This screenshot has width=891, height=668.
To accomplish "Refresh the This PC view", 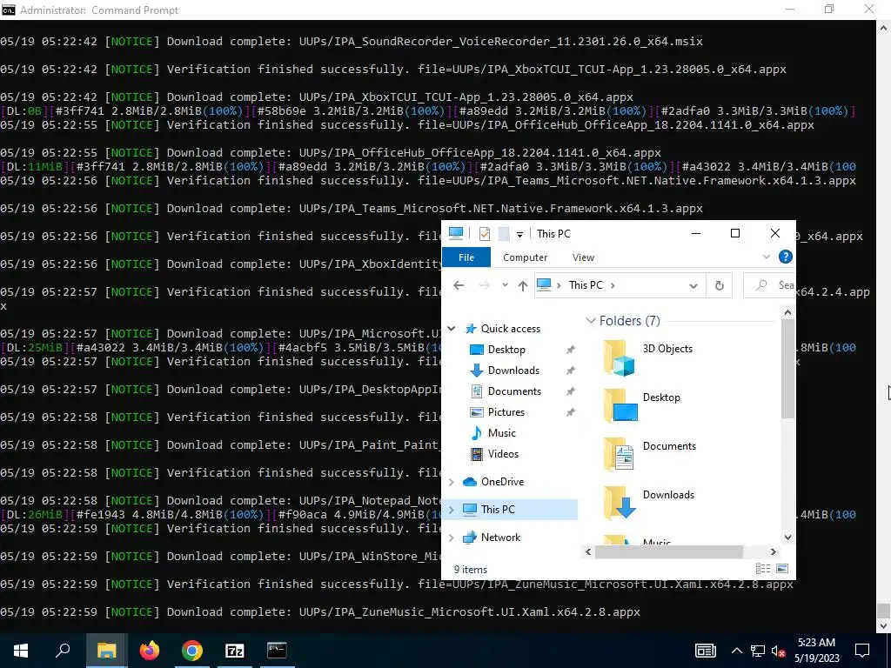I will (720, 285).
